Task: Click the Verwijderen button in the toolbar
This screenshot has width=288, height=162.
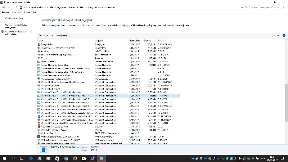Action: pyautogui.click(x=62, y=36)
